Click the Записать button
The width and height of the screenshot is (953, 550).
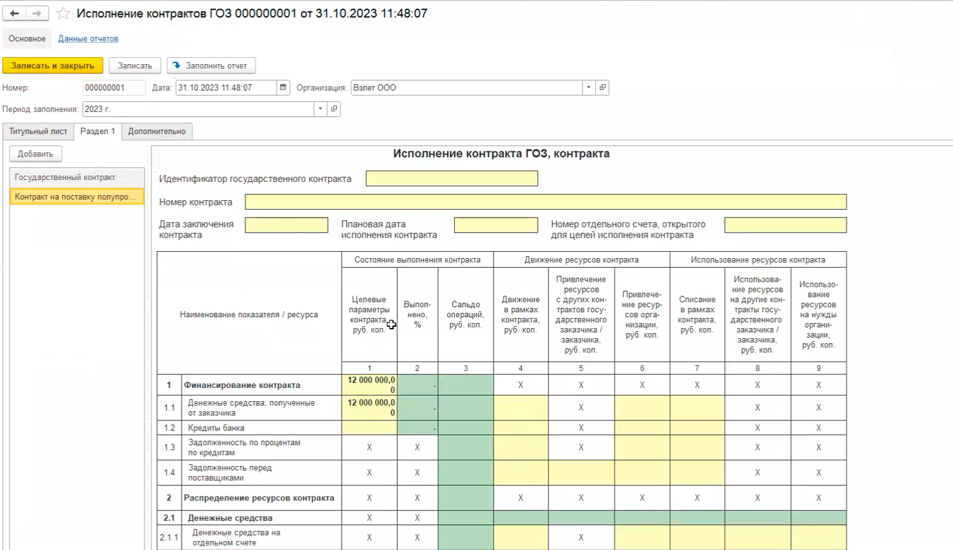point(135,65)
